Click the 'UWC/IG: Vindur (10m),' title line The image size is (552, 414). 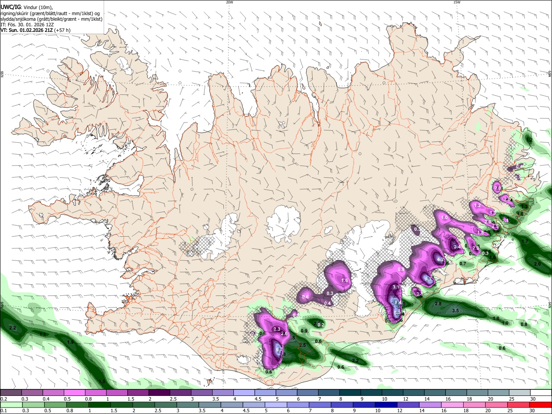[x=26, y=7]
